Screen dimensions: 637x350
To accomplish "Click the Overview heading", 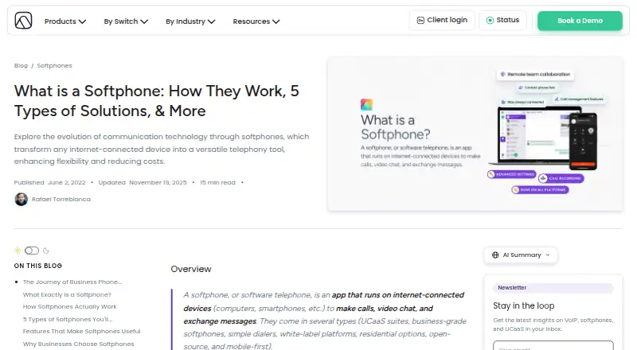I will coord(191,269).
